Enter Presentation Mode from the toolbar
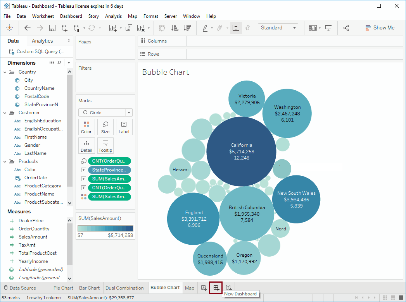406x302 pixels. click(328, 28)
